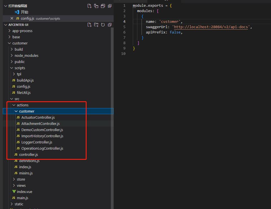Click New File icon in AFCENTER-UI header
271x209 pixels.
(89, 25)
